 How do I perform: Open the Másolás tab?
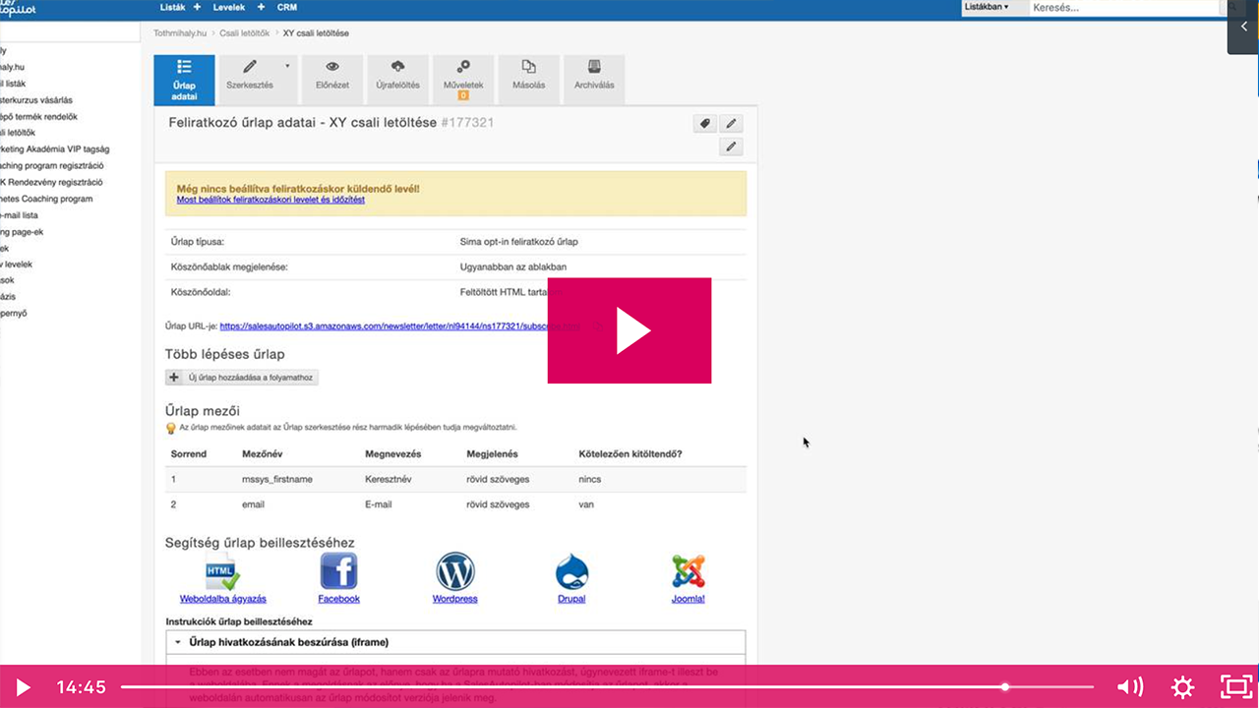(529, 80)
